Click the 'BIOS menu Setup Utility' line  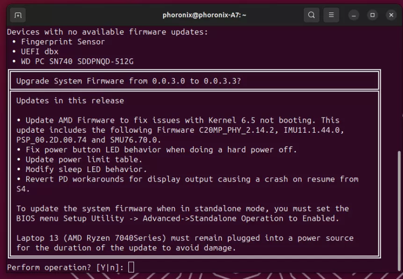pos(178,218)
